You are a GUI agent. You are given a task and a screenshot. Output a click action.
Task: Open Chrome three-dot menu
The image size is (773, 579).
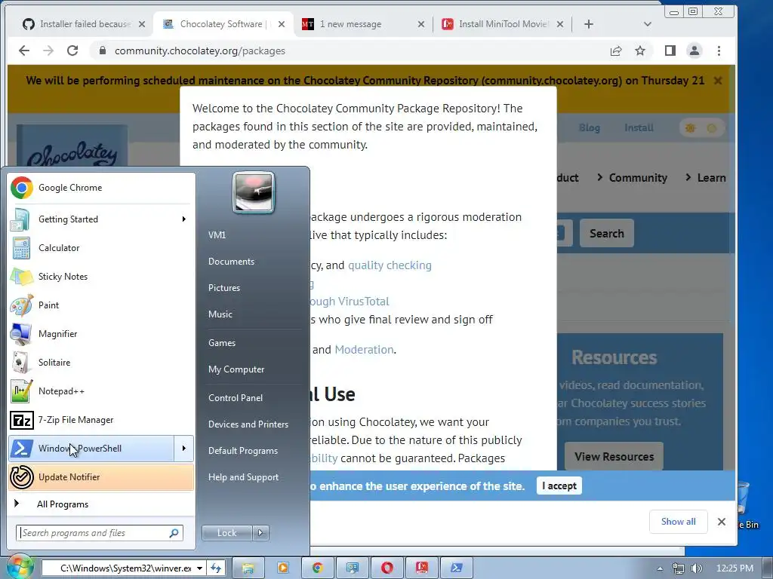pos(719,51)
